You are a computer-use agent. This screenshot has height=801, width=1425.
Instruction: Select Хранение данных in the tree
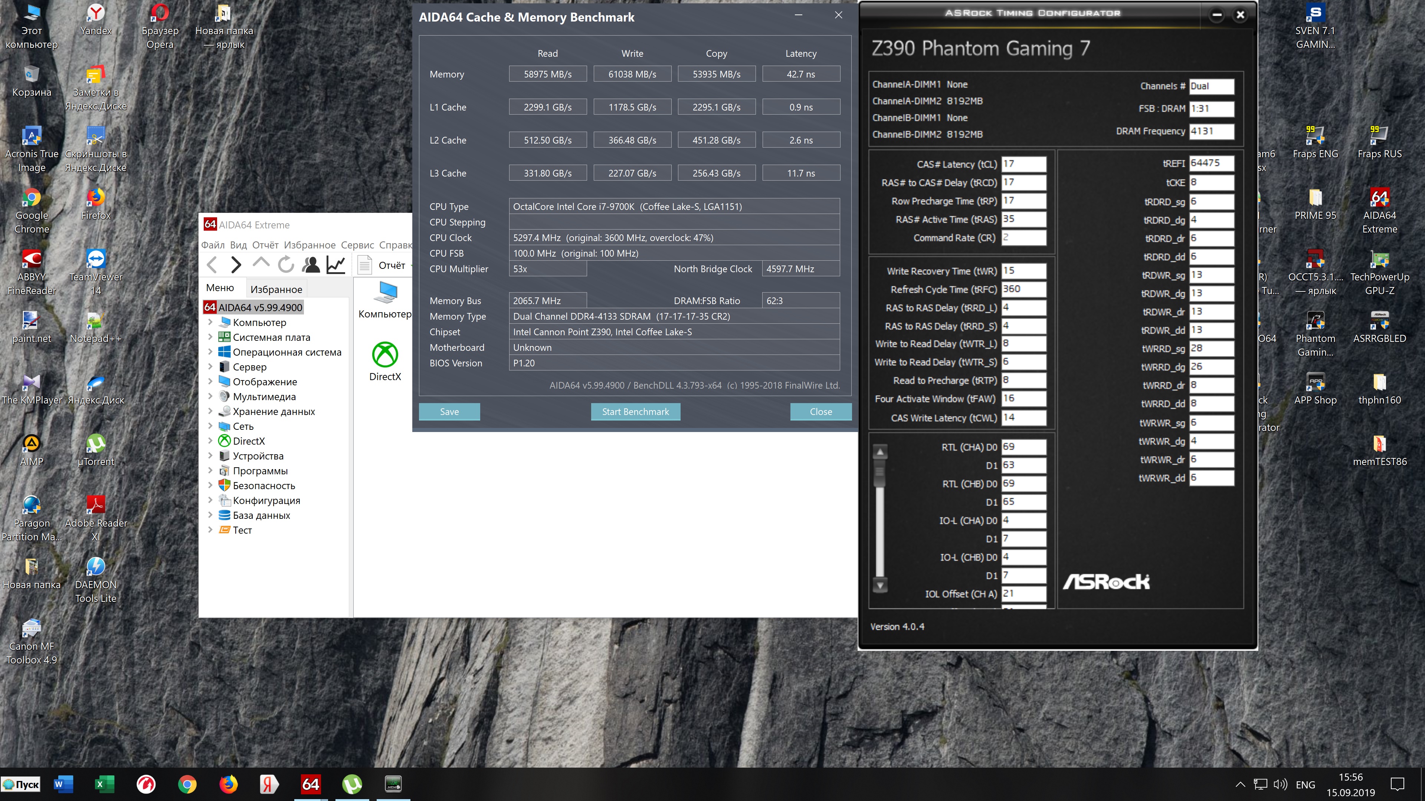[273, 411]
